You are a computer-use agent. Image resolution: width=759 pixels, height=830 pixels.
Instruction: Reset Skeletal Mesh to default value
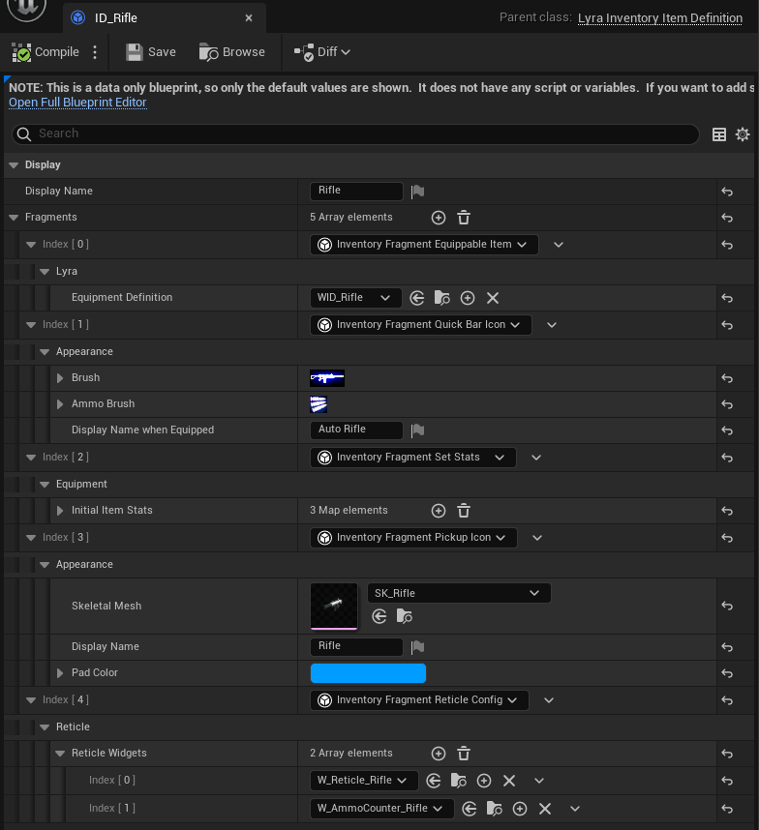point(727,607)
